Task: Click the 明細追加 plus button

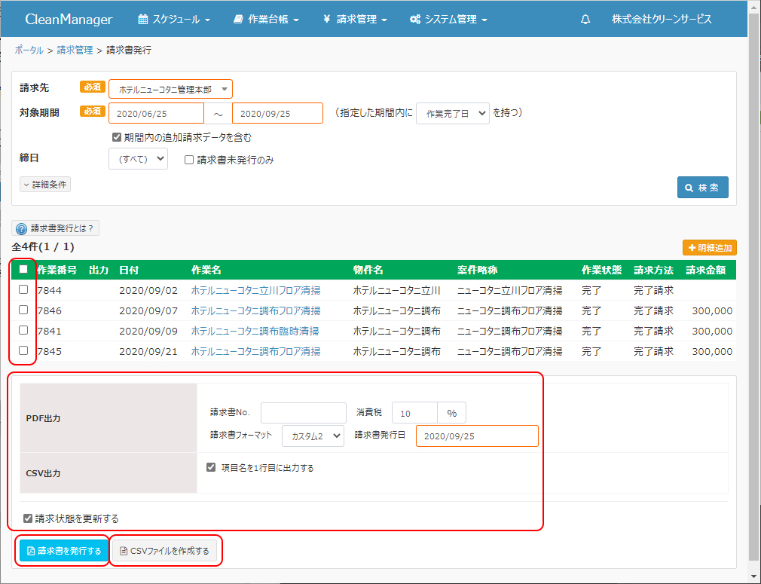Action: (709, 247)
